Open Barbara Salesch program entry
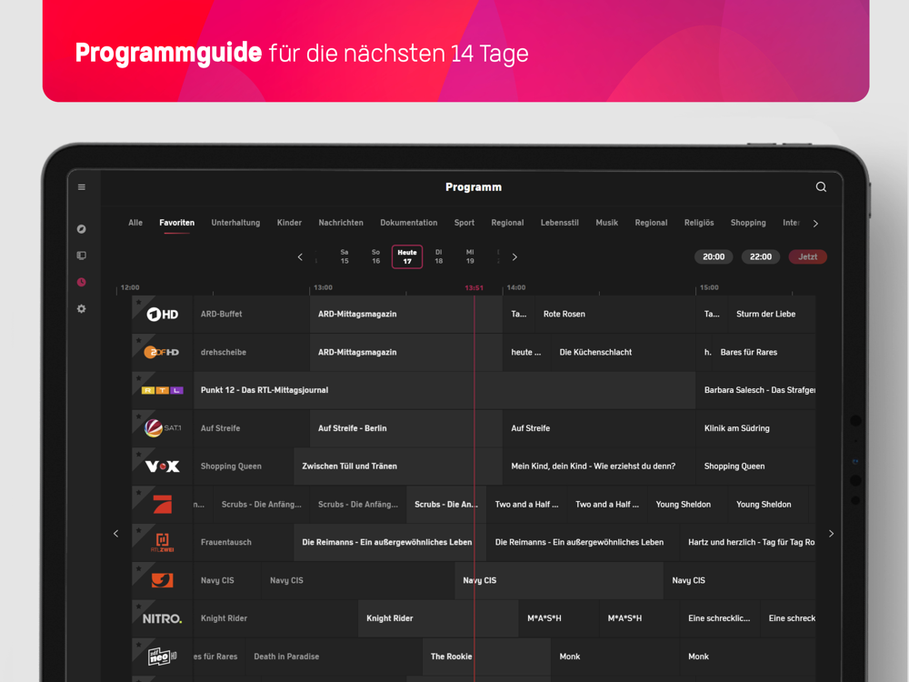Viewport: 909px width, 682px height. point(756,390)
